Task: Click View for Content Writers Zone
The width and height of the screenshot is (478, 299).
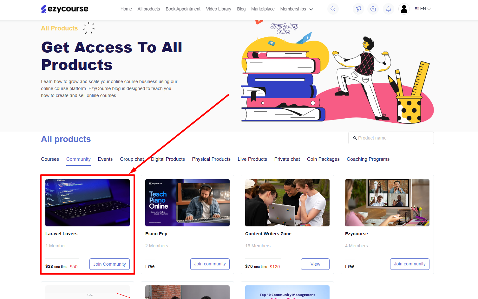Action: [315, 264]
